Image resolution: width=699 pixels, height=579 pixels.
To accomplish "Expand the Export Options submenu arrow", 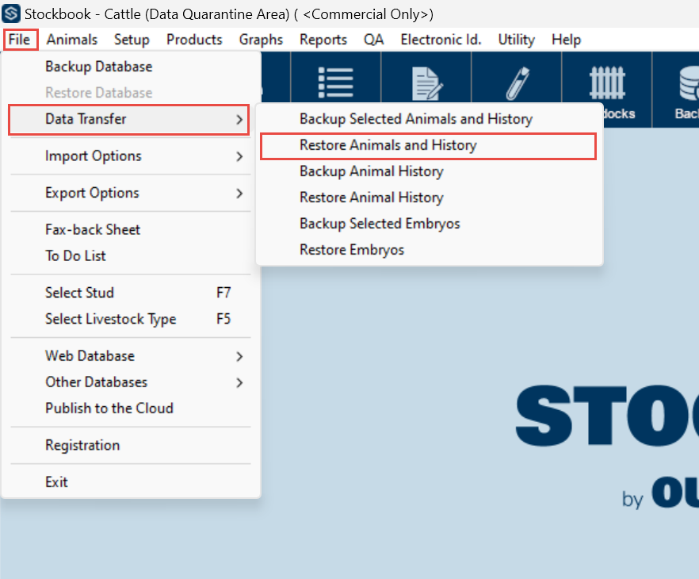I will 239,194.
